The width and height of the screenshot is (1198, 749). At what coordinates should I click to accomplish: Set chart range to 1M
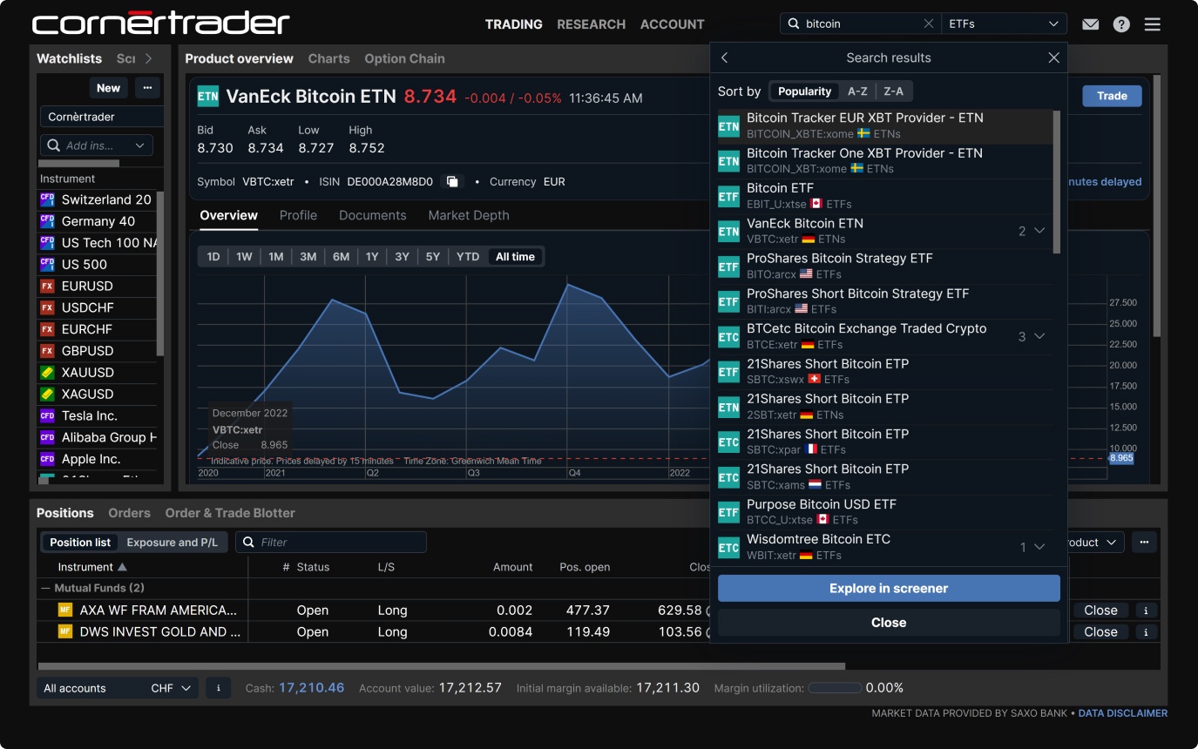coord(276,257)
